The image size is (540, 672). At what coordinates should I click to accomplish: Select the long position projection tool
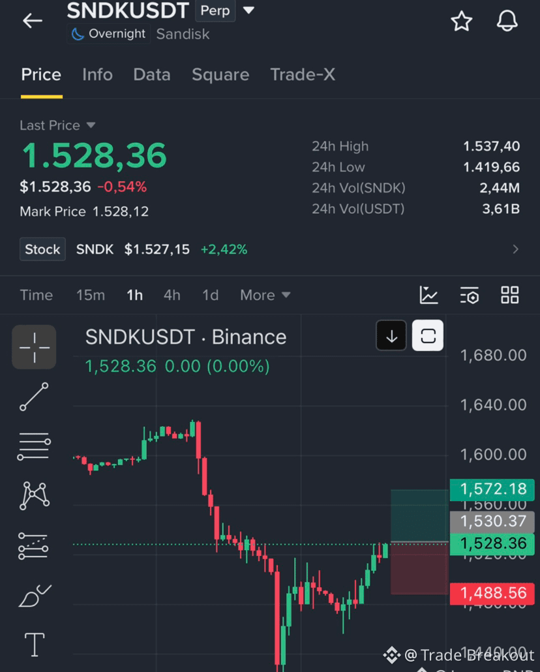[x=33, y=545]
